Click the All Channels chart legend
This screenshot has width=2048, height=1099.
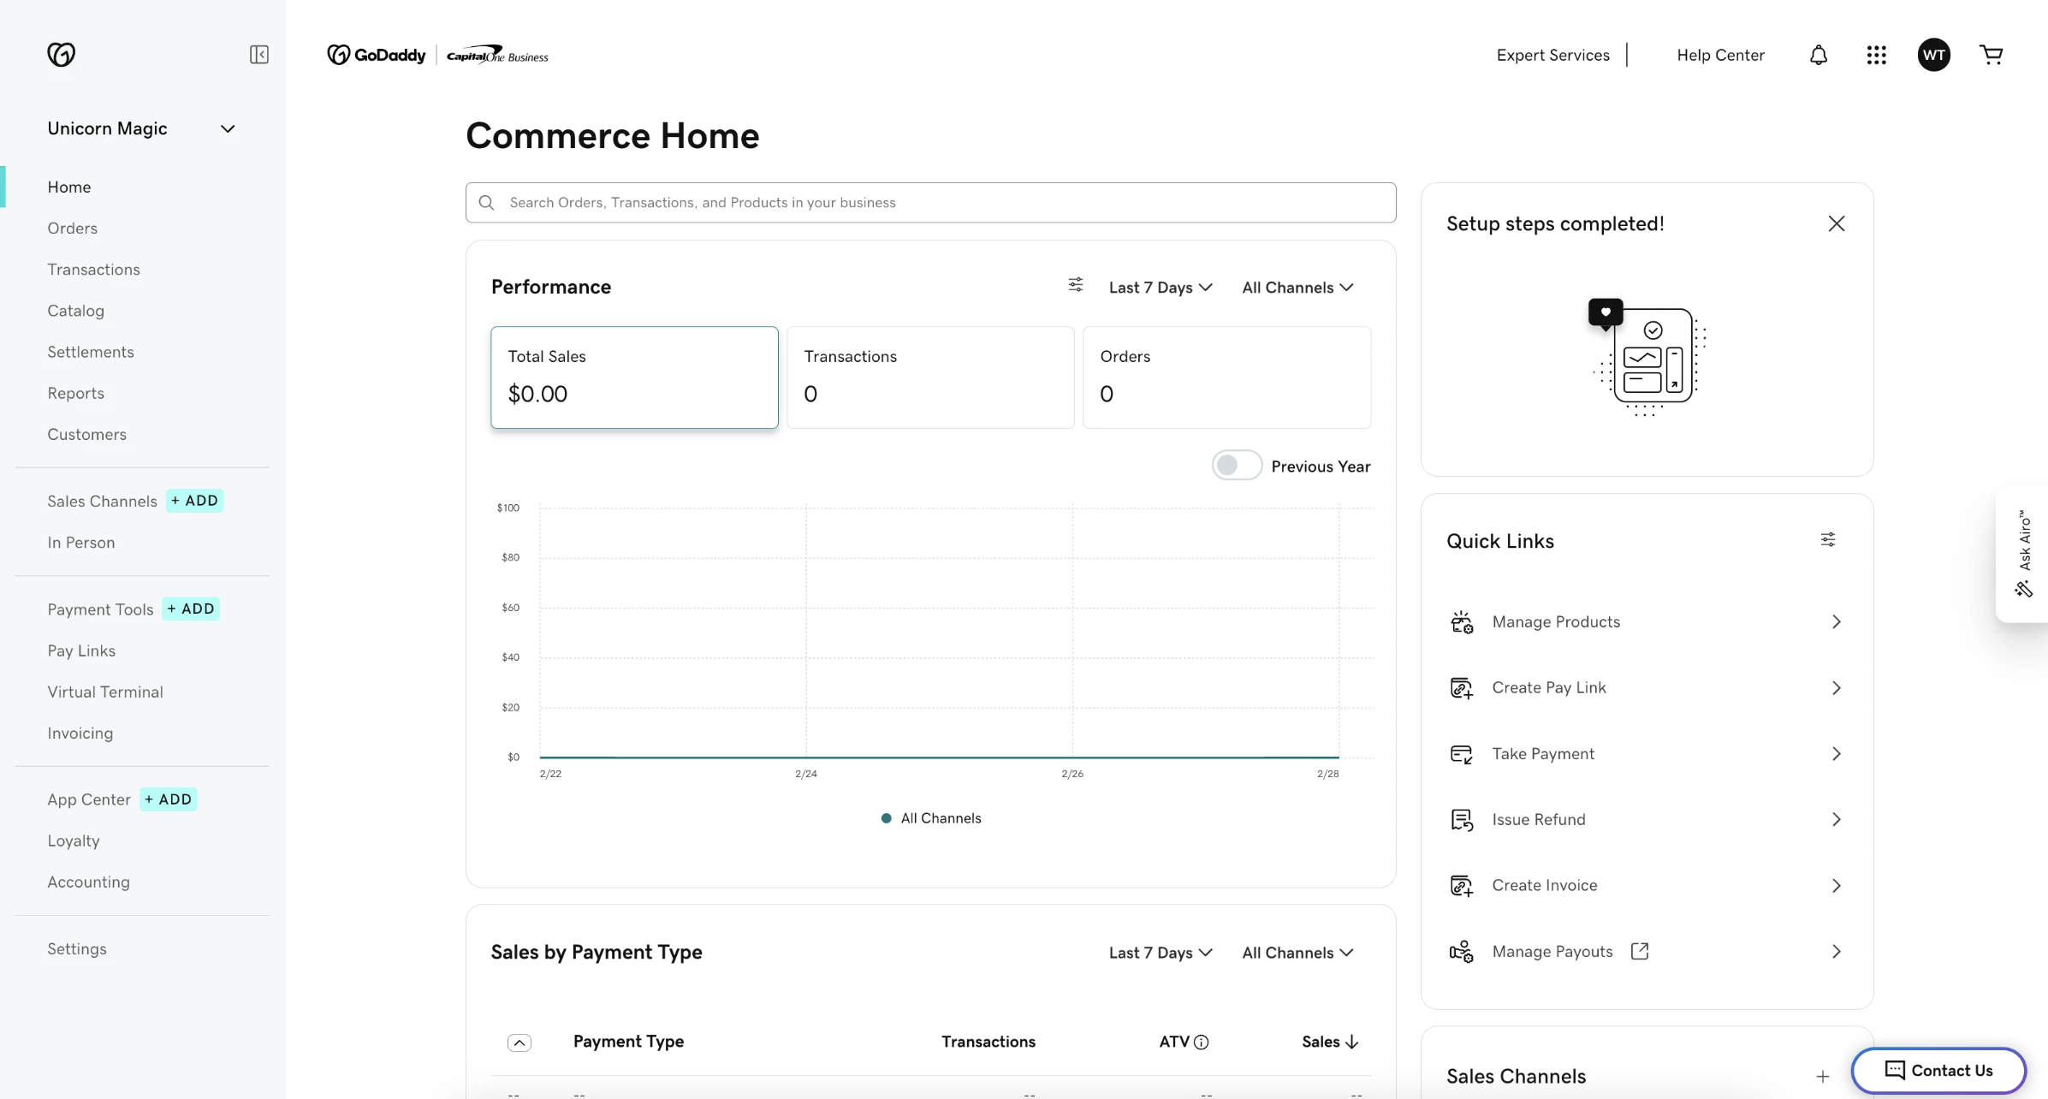coord(931,818)
